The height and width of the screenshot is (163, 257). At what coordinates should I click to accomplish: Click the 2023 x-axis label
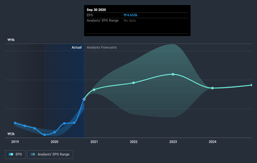click(173, 142)
